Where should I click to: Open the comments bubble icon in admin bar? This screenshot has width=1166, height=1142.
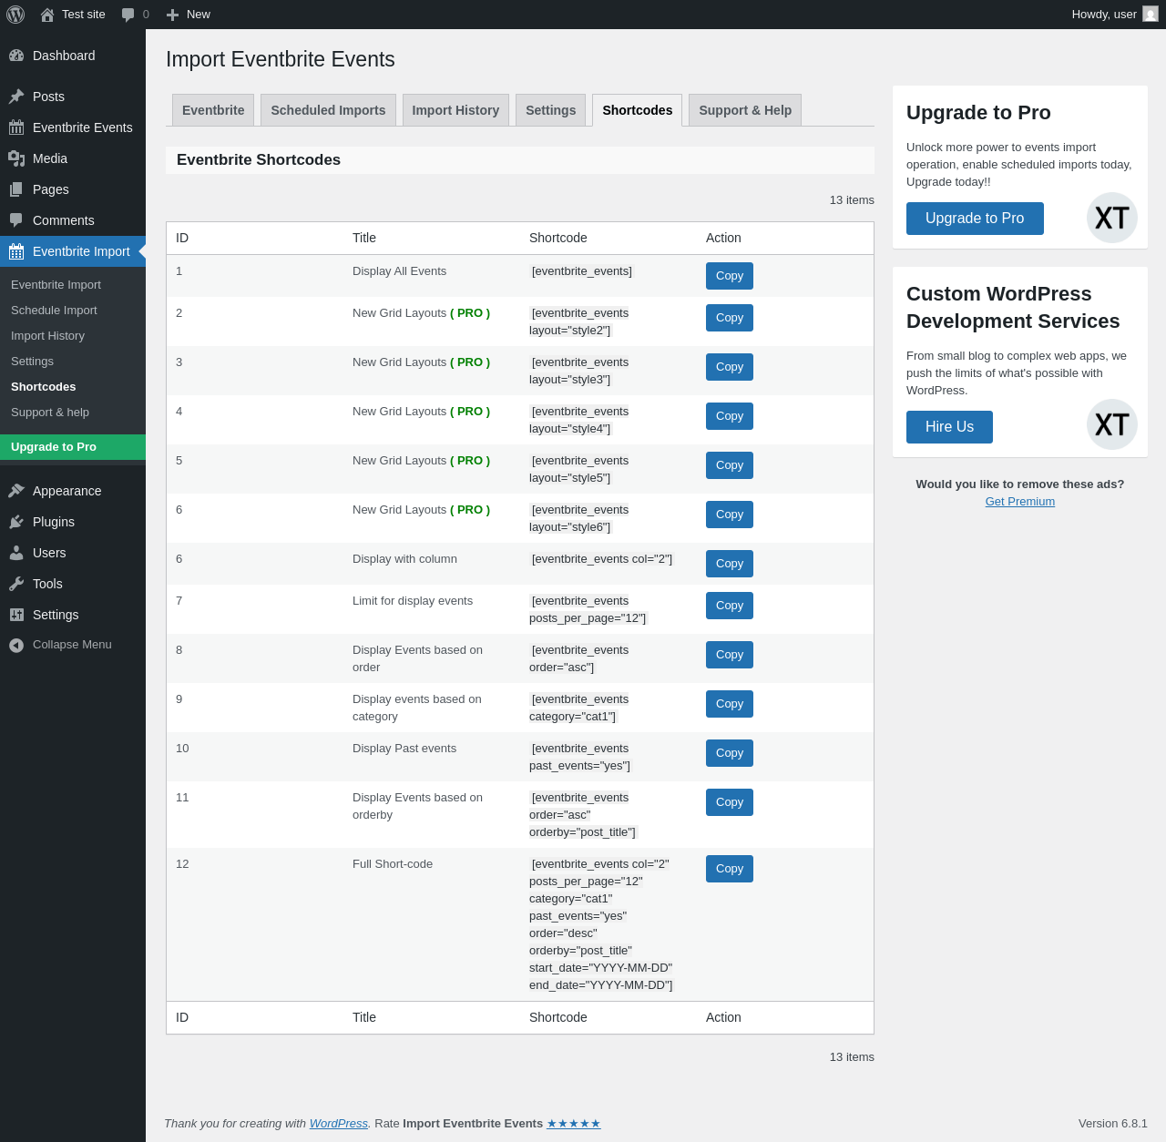point(128,15)
